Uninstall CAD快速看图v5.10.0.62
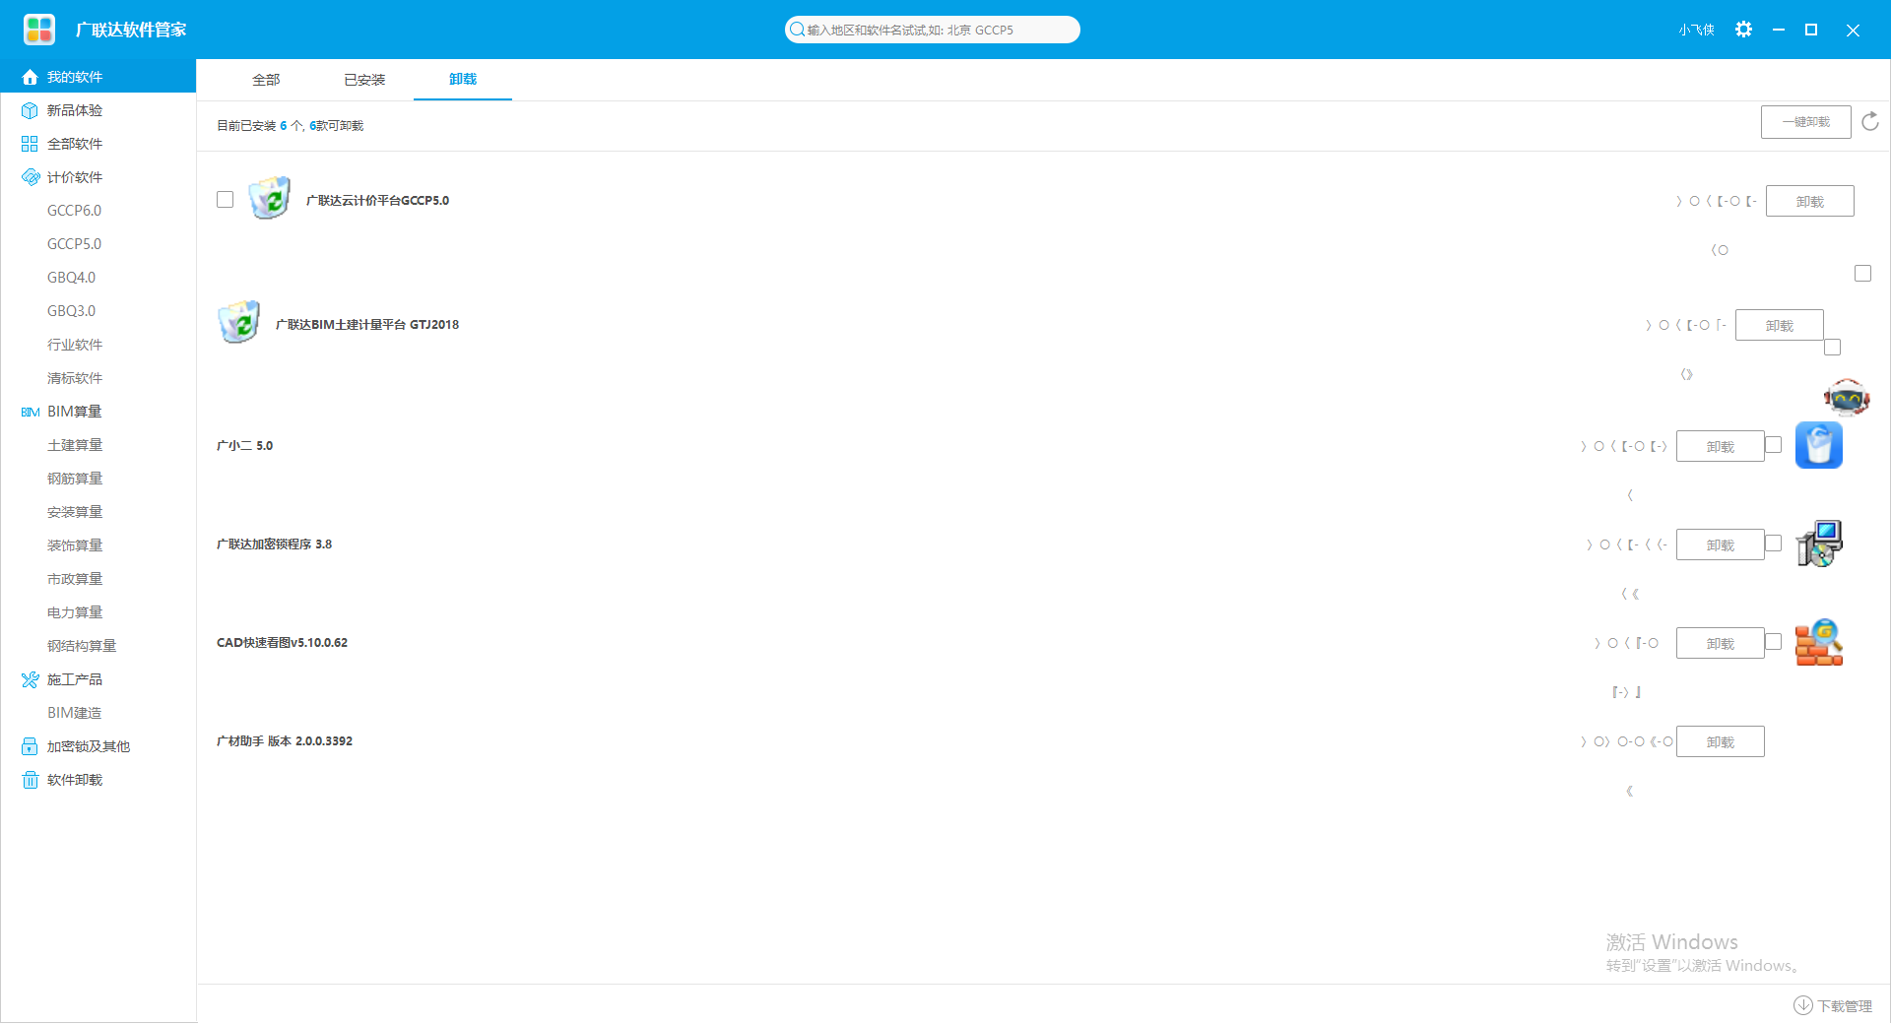 pos(1720,643)
